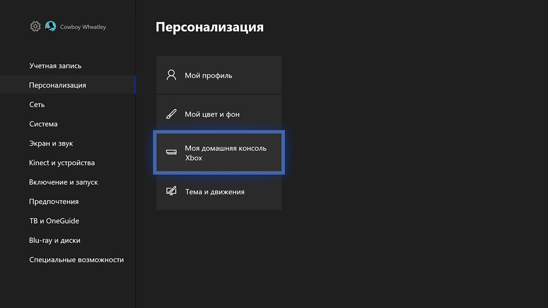Select Включение и запуск in the sidebar
548x308 pixels.
point(63,182)
